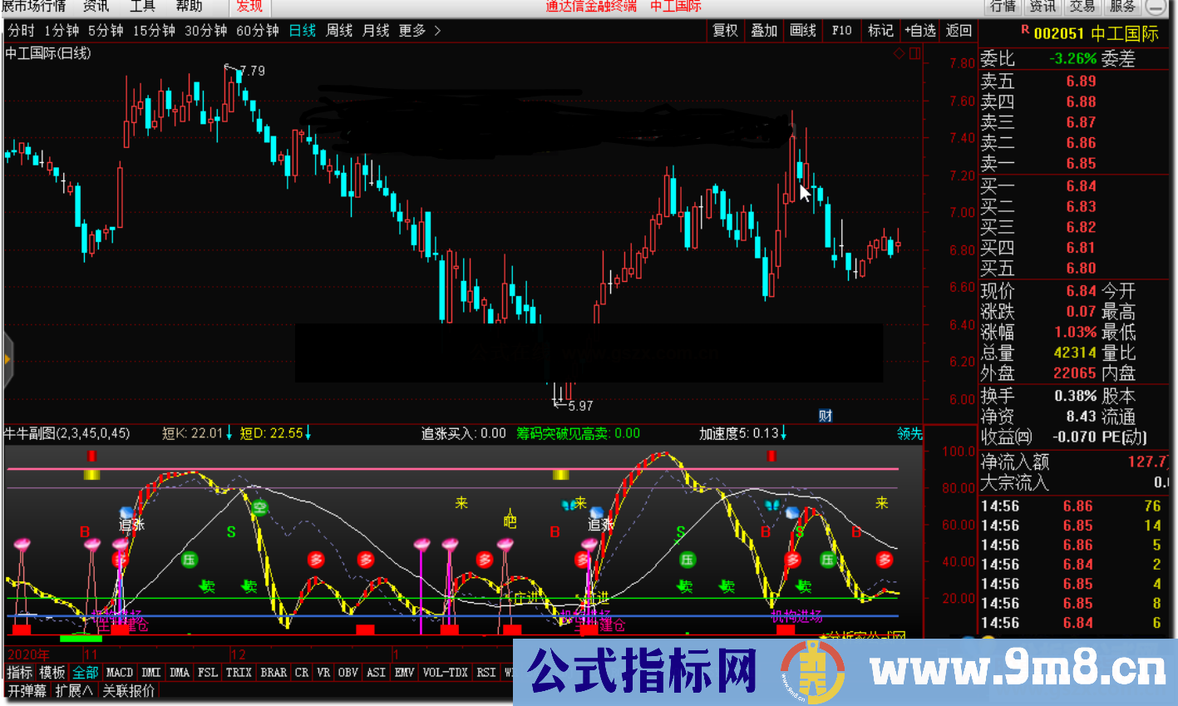This screenshot has width=1178, height=706.
Task: Click the 标记 marker tool
Action: [x=880, y=30]
